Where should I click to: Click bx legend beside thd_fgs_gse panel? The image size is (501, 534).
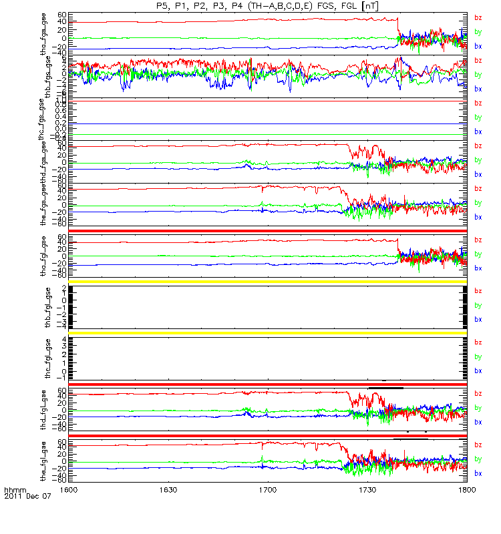pyautogui.click(x=478, y=175)
